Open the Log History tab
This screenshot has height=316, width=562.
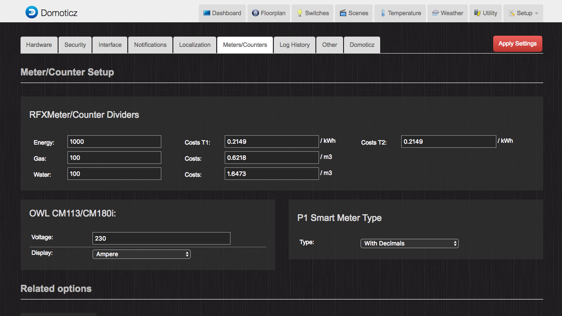(x=294, y=45)
